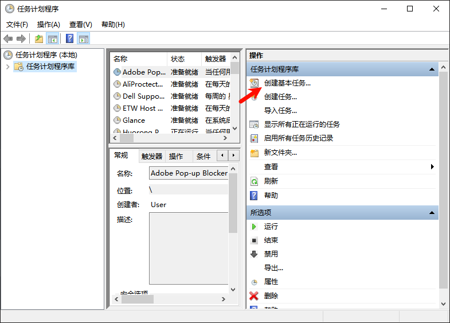
Task: Click 启用所有任务历史记录 link
Action: click(x=298, y=138)
